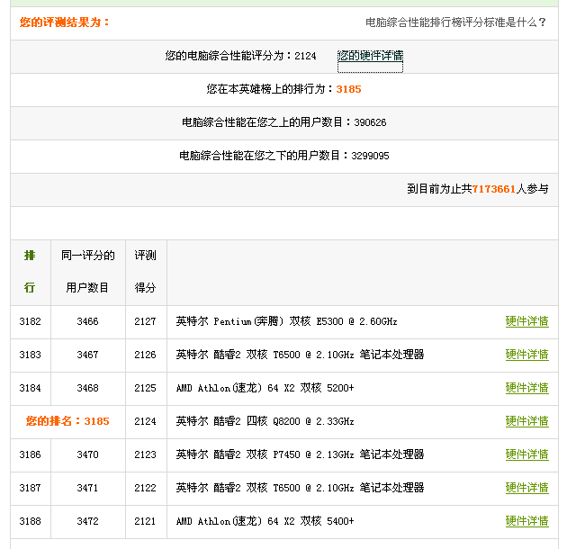The image size is (576, 549).
Task: Click the value 3299095 users below you
Action: [x=370, y=156]
